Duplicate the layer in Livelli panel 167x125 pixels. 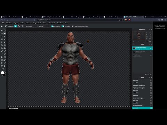[148, 75]
